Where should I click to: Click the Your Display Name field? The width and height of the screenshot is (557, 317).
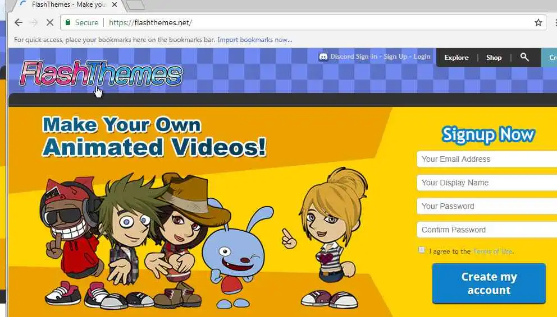click(487, 183)
